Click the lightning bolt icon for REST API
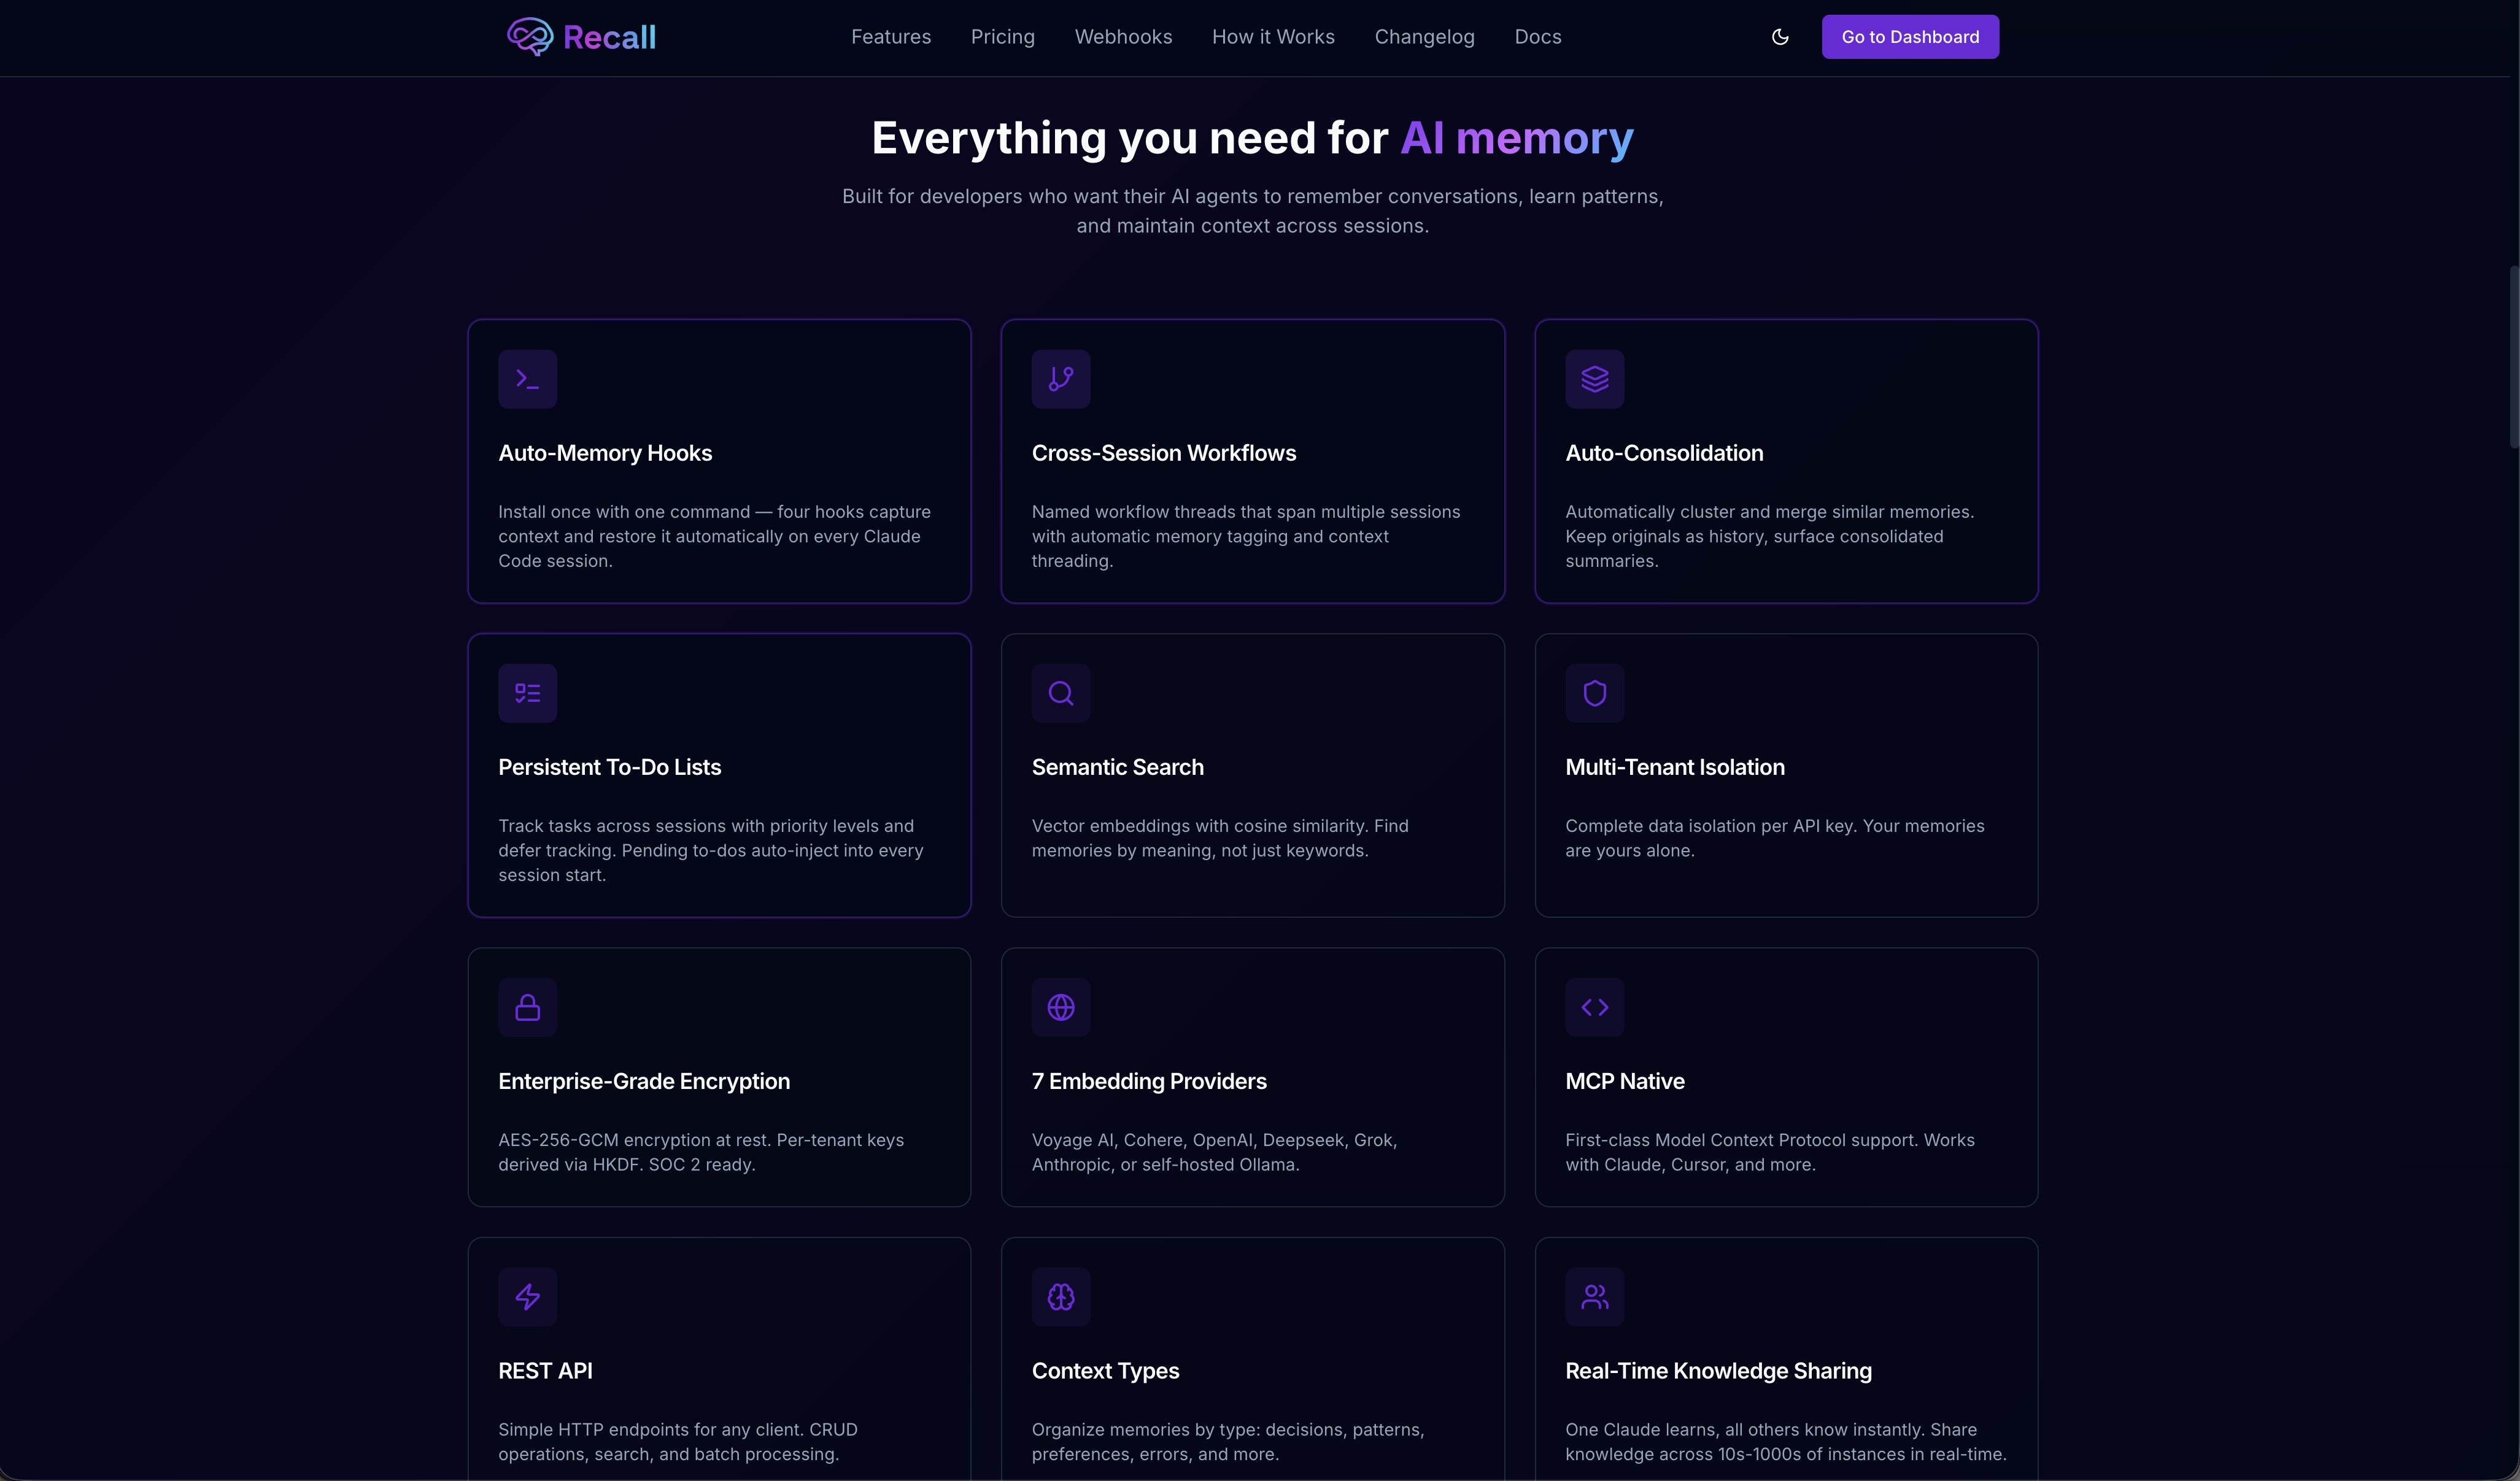 pyautogui.click(x=527, y=1297)
